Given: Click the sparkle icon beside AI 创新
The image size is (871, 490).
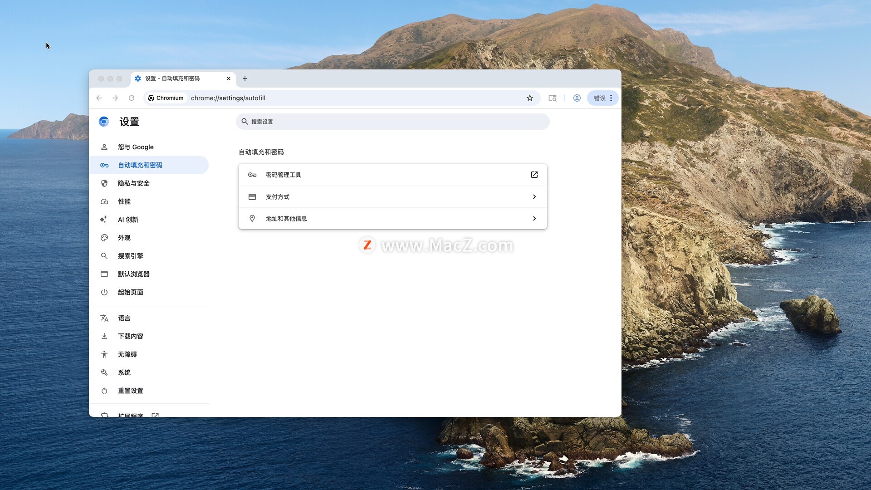Looking at the screenshot, I should point(104,220).
